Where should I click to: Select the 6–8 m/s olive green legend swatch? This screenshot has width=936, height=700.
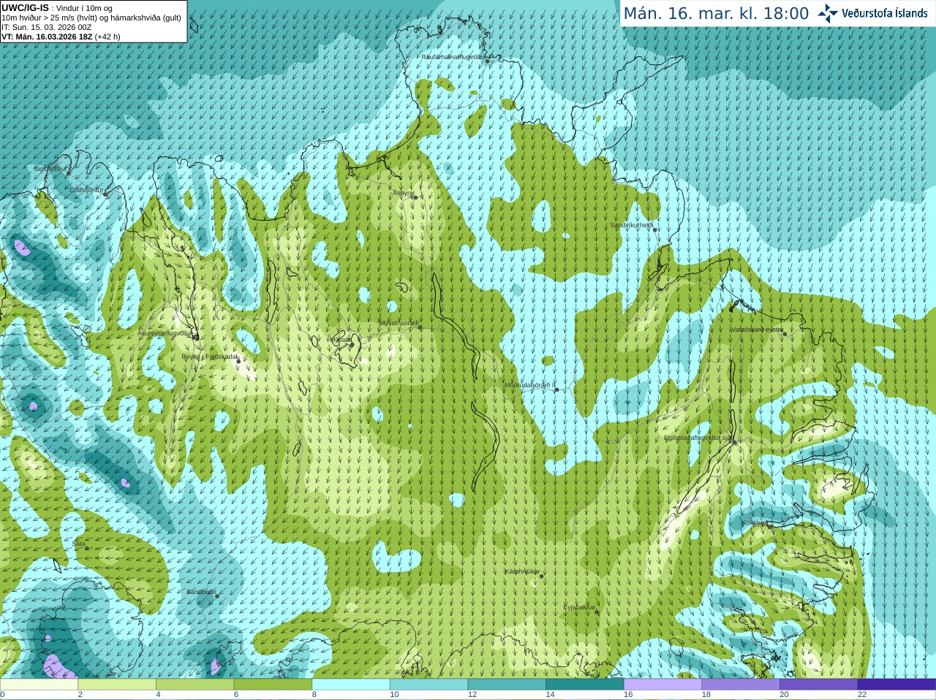273,685
